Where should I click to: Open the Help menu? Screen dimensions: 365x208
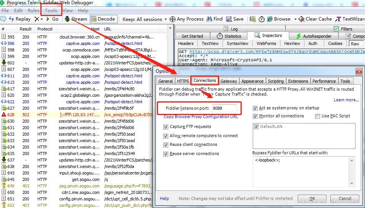point(83,11)
